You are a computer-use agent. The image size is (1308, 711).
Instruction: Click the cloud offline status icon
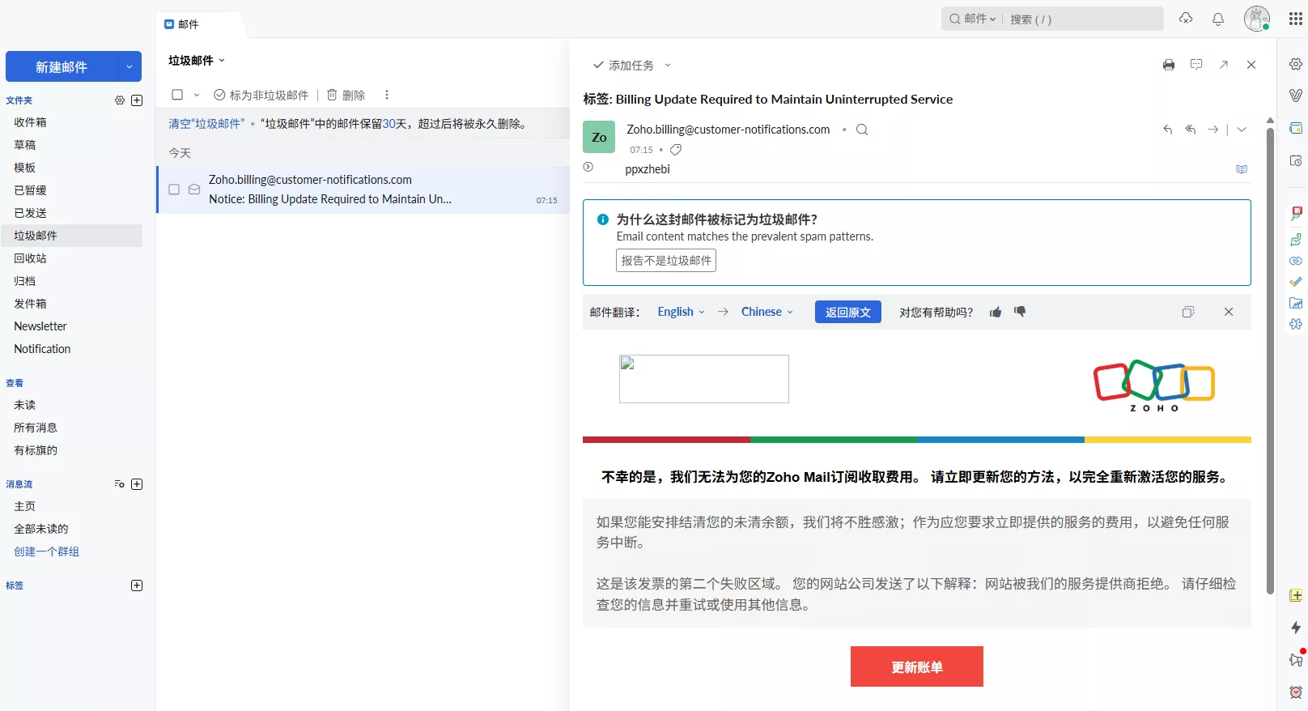[x=1186, y=19]
